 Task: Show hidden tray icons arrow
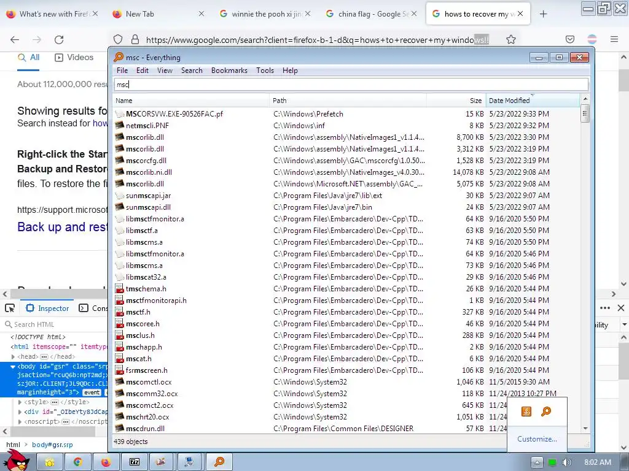click(x=537, y=462)
